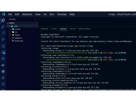Viewport: 136px width, 102px height.
Task: Click the Protego-0.2.1 download line
Action: (71, 87)
